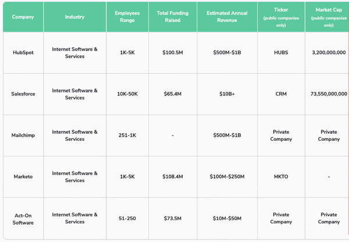This screenshot has height=242, width=349.
Task: Click the HUBS ticker symbol
Action: [x=281, y=52]
